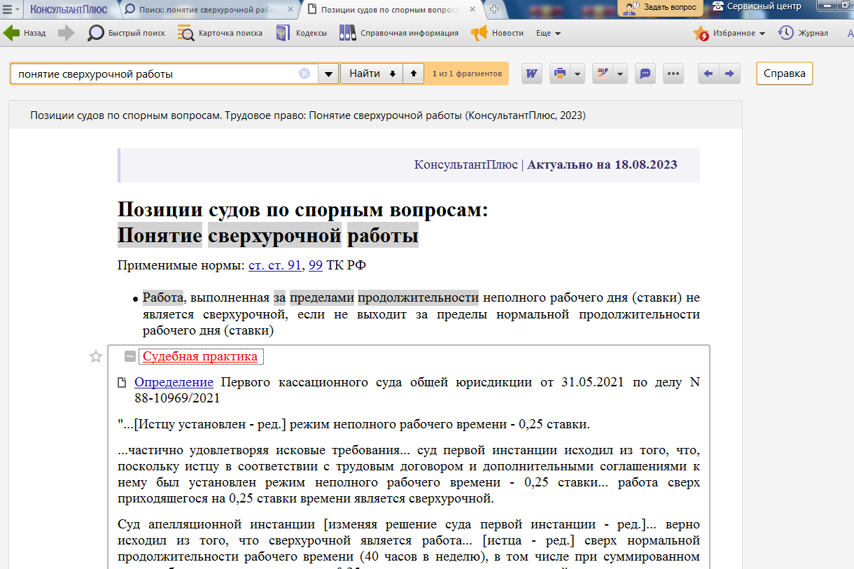The image size is (854, 569).
Task: Click the printer icon
Action: click(x=559, y=73)
